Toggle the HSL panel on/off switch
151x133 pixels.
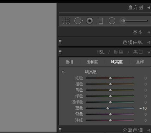coord(60,52)
